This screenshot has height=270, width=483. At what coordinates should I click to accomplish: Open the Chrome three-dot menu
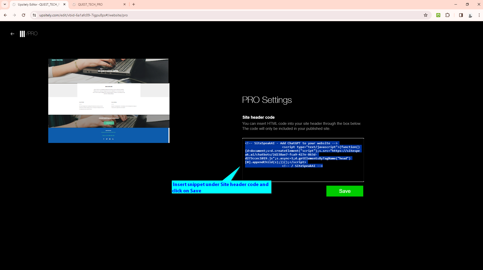479,15
